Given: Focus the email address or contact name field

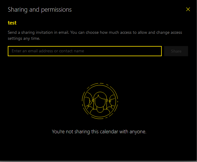Looking at the screenshot, I should pyautogui.click(x=85, y=51).
